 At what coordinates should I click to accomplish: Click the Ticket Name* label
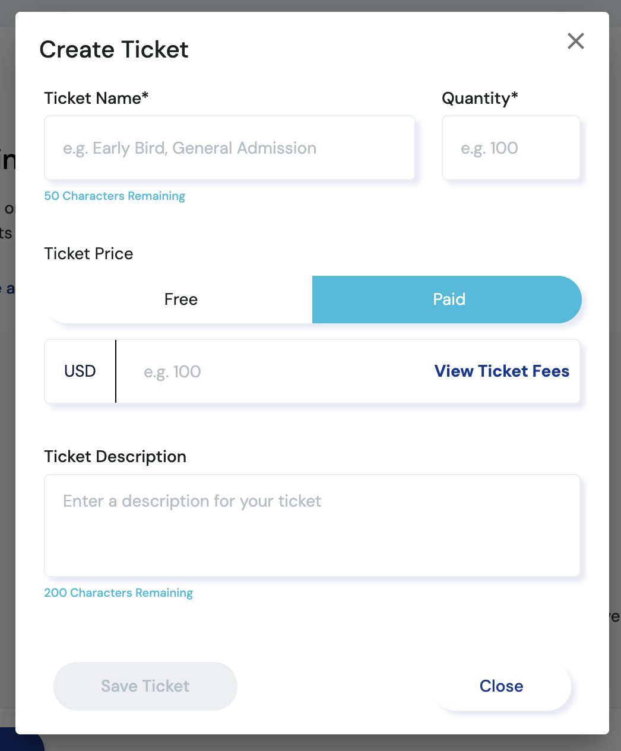pyautogui.click(x=96, y=98)
